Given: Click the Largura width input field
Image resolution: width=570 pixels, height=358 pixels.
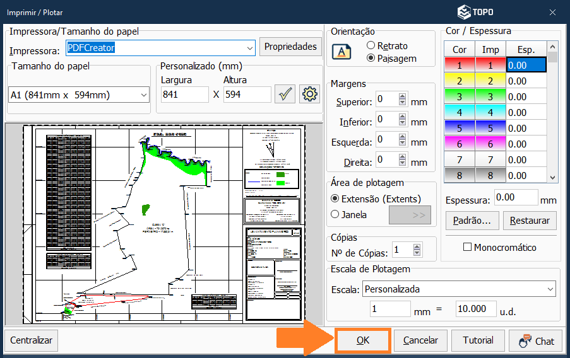Looking at the screenshot, I should (184, 95).
